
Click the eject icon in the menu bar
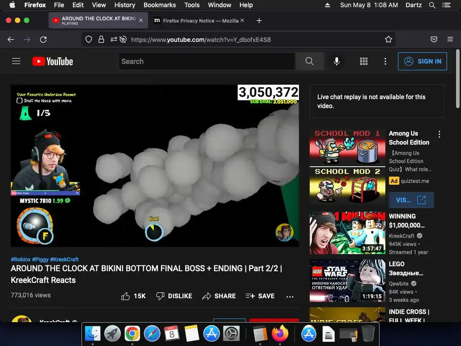pos(327,5)
